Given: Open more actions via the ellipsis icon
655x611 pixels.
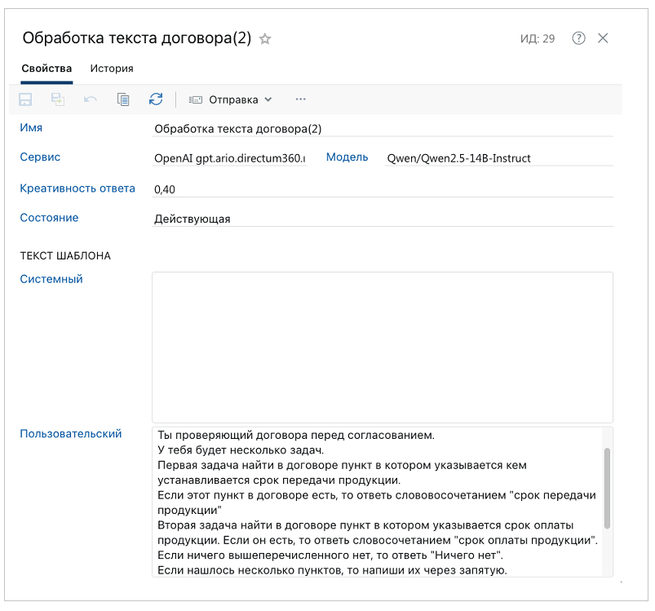Looking at the screenshot, I should [x=299, y=99].
